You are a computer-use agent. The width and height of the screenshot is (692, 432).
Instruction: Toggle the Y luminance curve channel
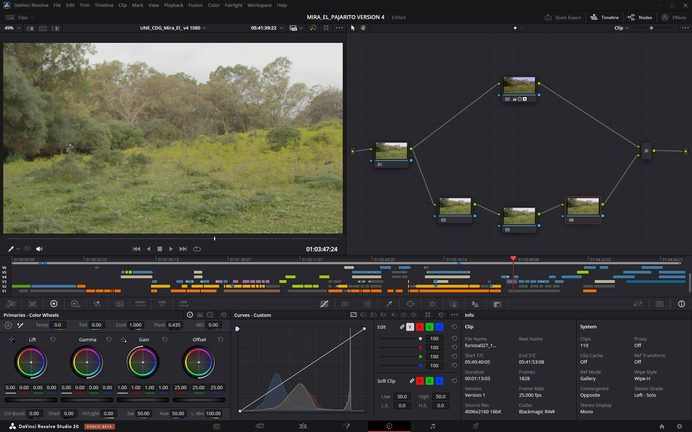point(410,327)
